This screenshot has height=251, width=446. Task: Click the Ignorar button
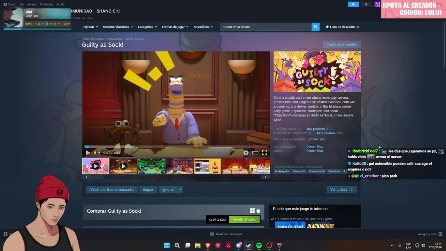(168, 190)
